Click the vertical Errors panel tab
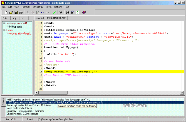 pyautogui.click(x=3, y=102)
